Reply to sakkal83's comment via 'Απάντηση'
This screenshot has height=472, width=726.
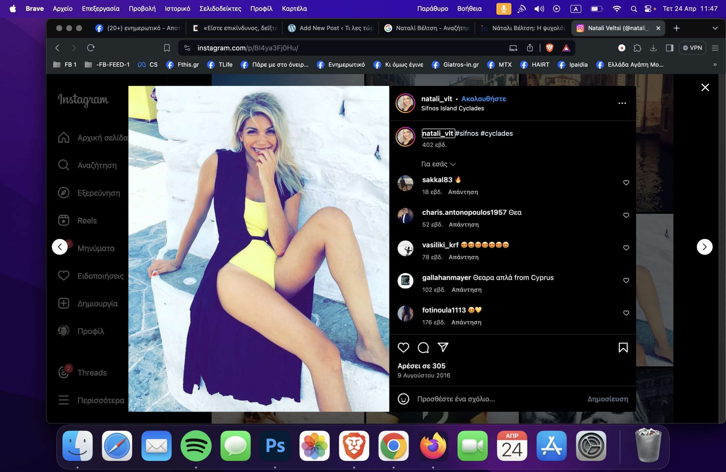(463, 192)
